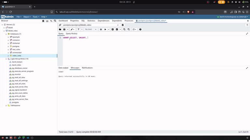Expand the Tablespaces node

[6, 106]
